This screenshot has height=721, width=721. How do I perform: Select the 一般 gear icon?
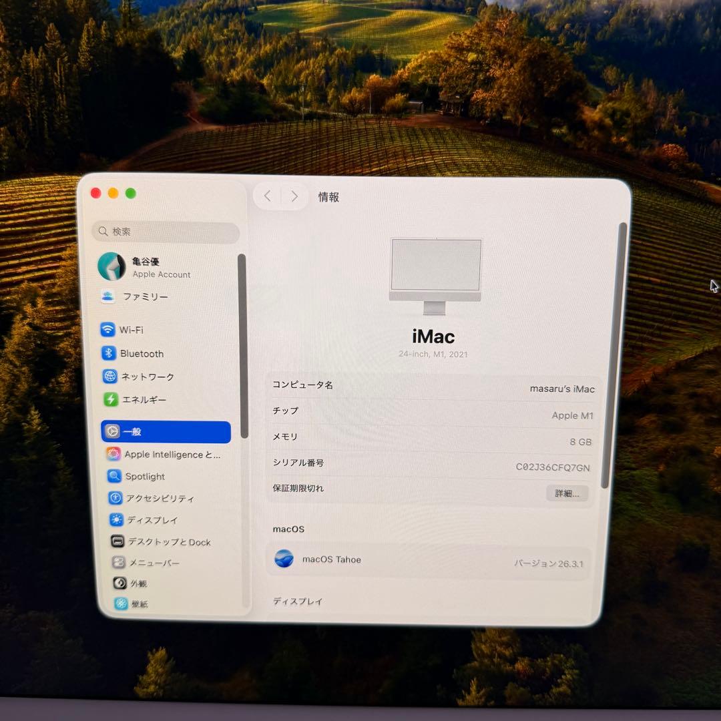(x=112, y=431)
